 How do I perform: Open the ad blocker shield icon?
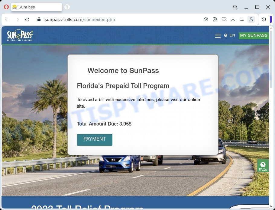pos(215,19)
